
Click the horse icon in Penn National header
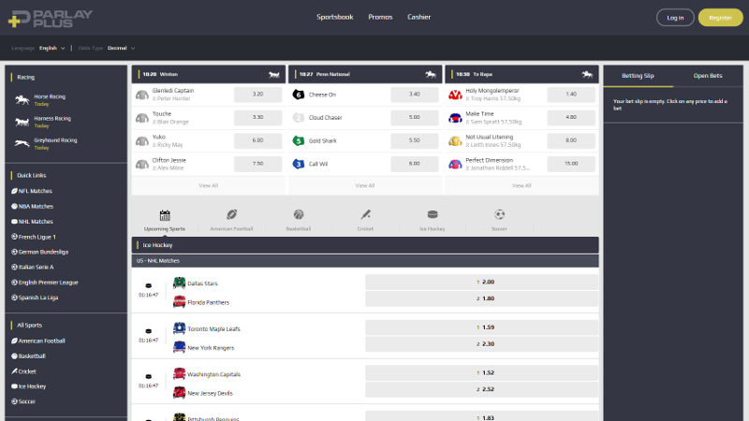point(431,75)
